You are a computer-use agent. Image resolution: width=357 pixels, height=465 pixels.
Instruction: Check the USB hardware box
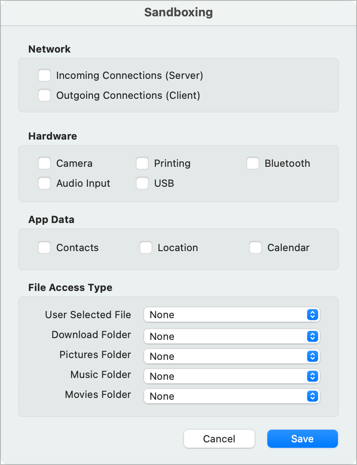[x=142, y=183]
